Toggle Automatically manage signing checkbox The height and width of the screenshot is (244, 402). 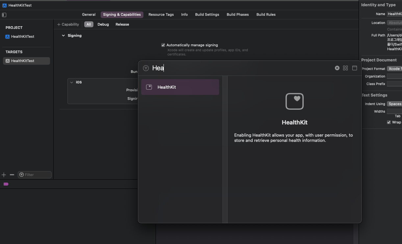coord(163,45)
